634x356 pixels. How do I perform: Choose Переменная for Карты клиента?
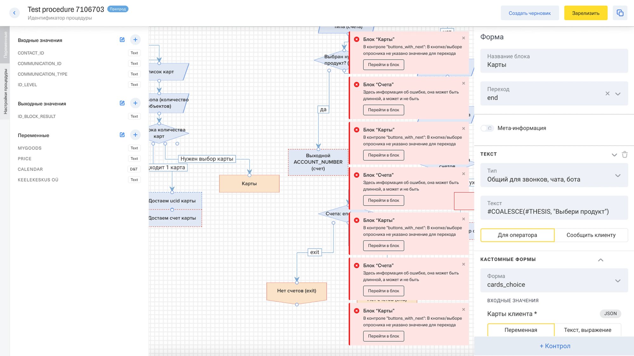(521, 330)
